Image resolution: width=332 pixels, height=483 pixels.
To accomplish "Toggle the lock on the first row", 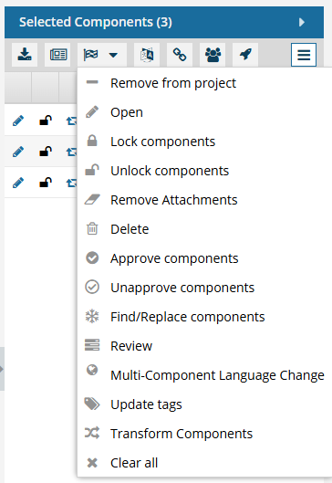I will (x=46, y=121).
